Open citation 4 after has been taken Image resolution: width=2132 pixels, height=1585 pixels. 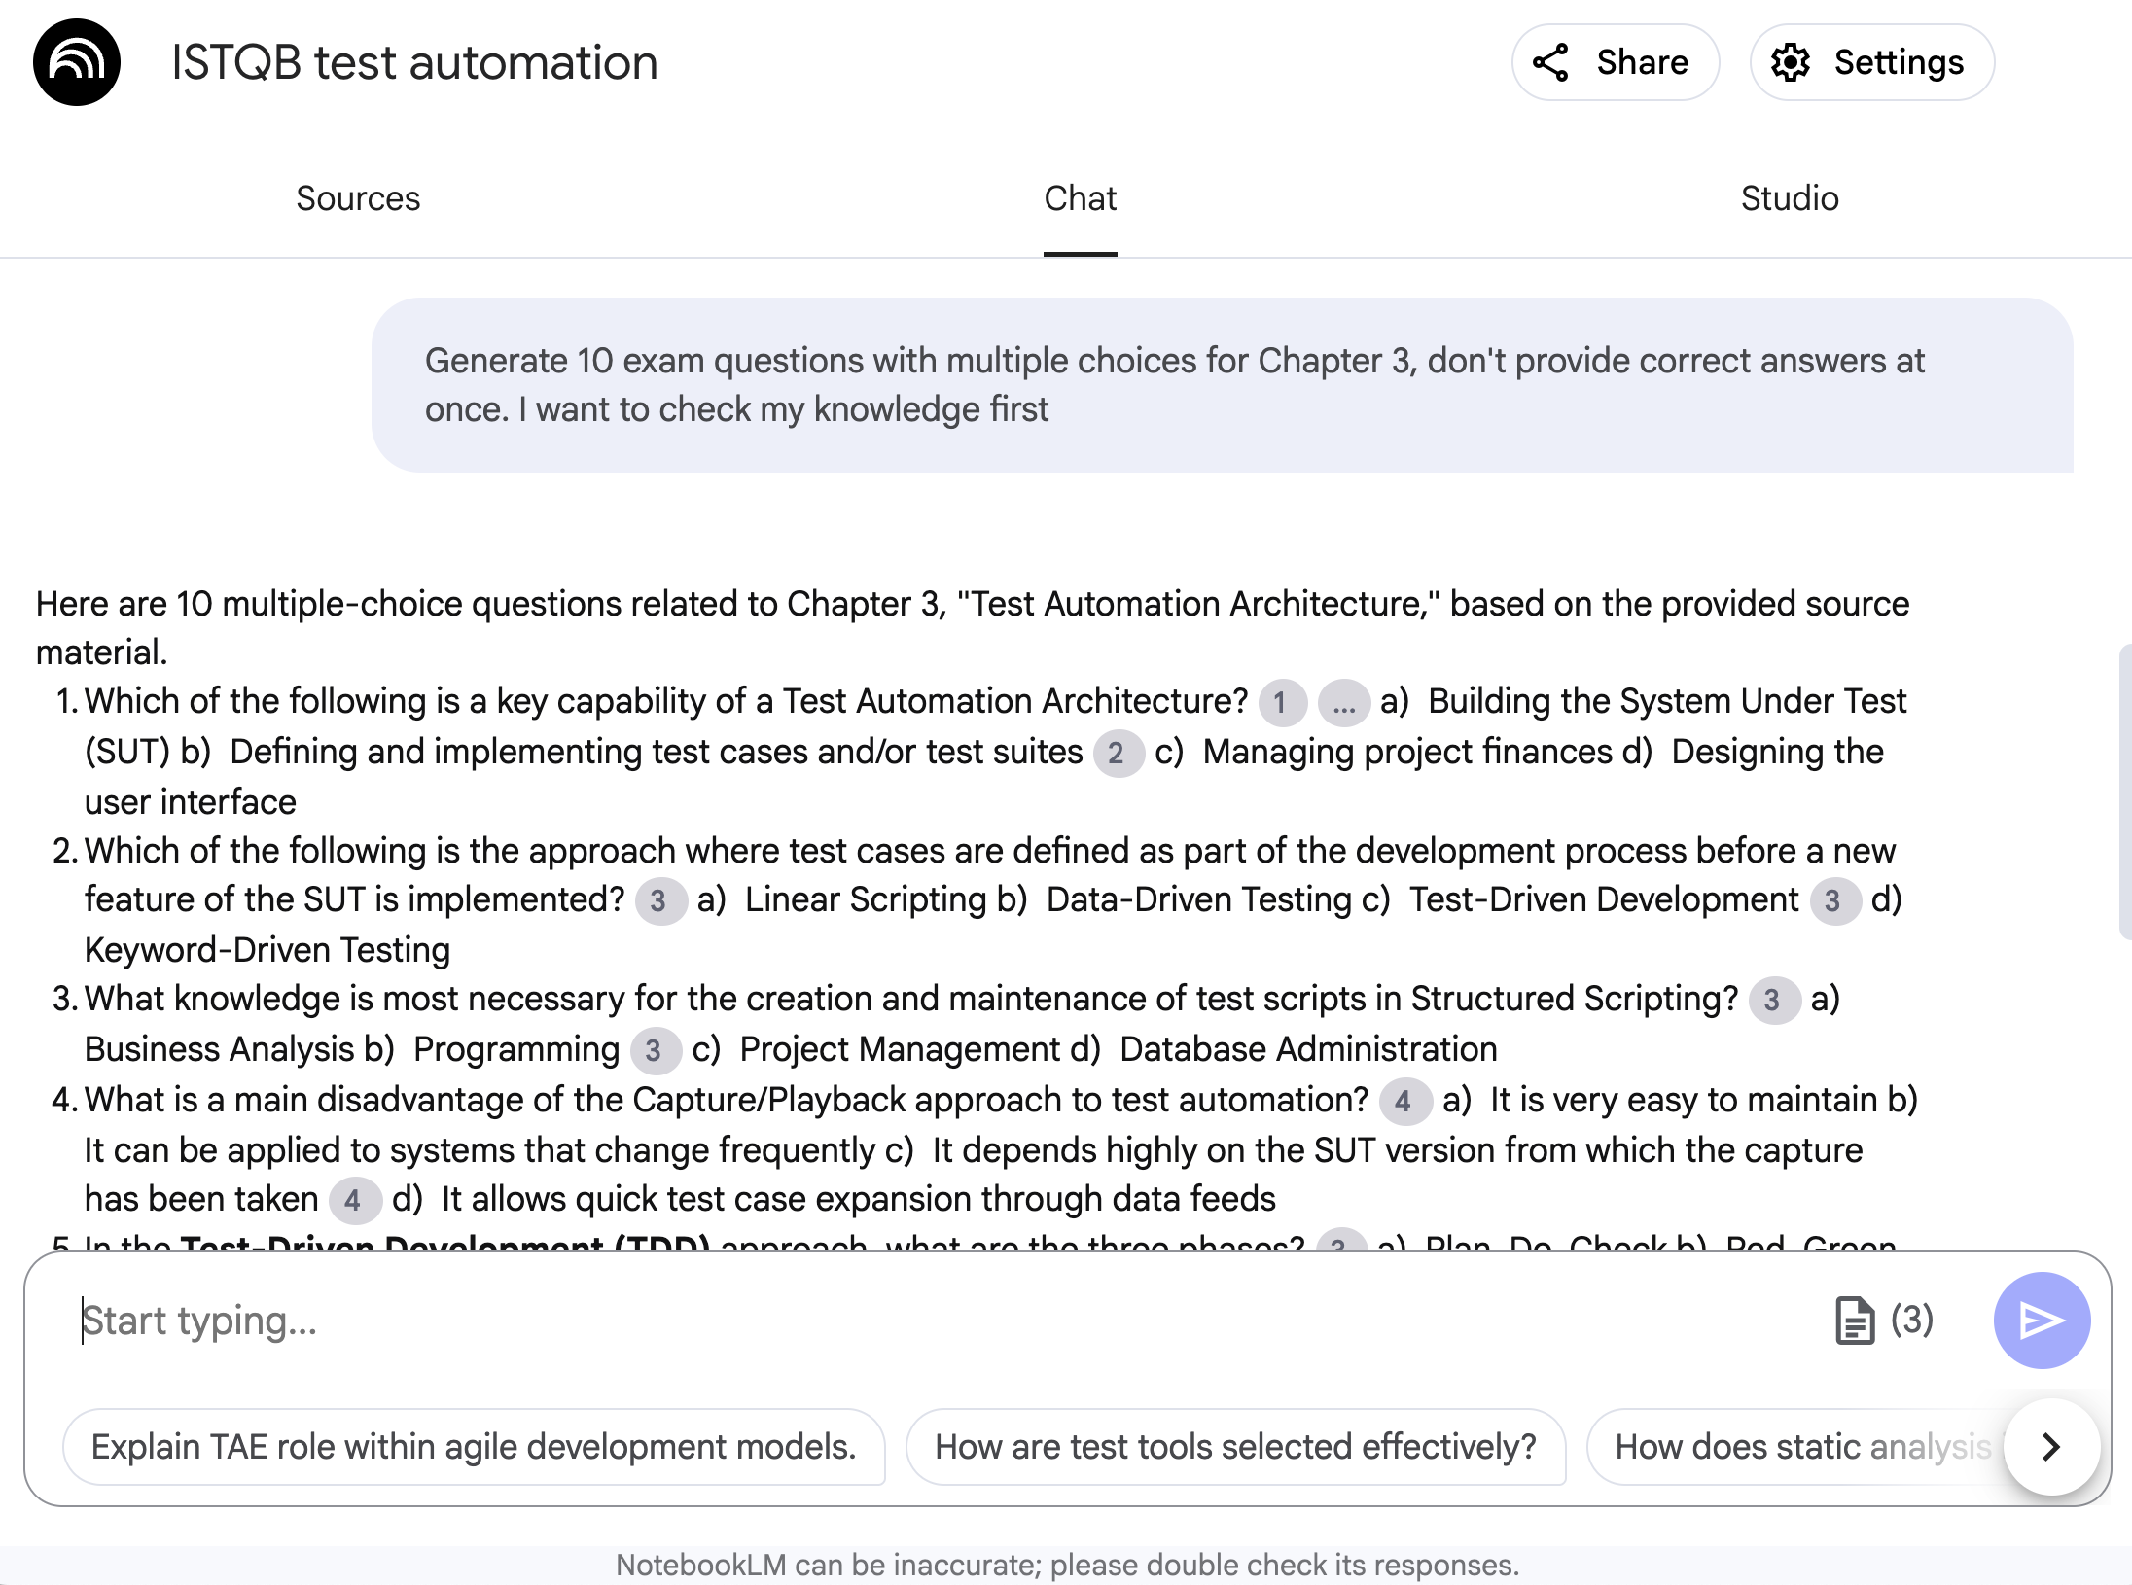pyautogui.click(x=354, y=1200)
